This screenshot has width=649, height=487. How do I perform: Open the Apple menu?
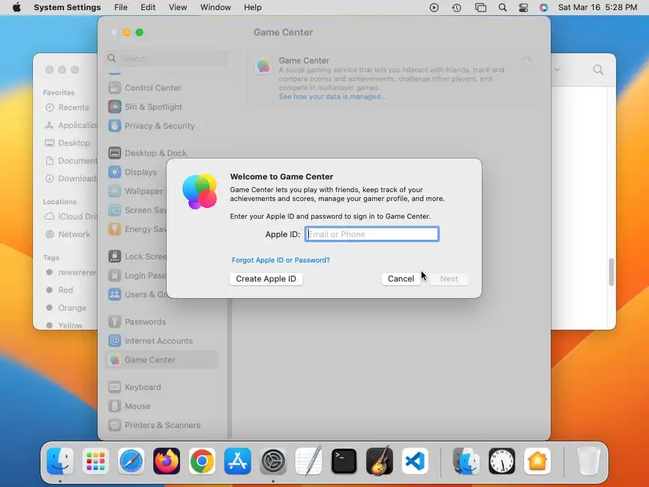pyautogui.click(x=16, y=8)
